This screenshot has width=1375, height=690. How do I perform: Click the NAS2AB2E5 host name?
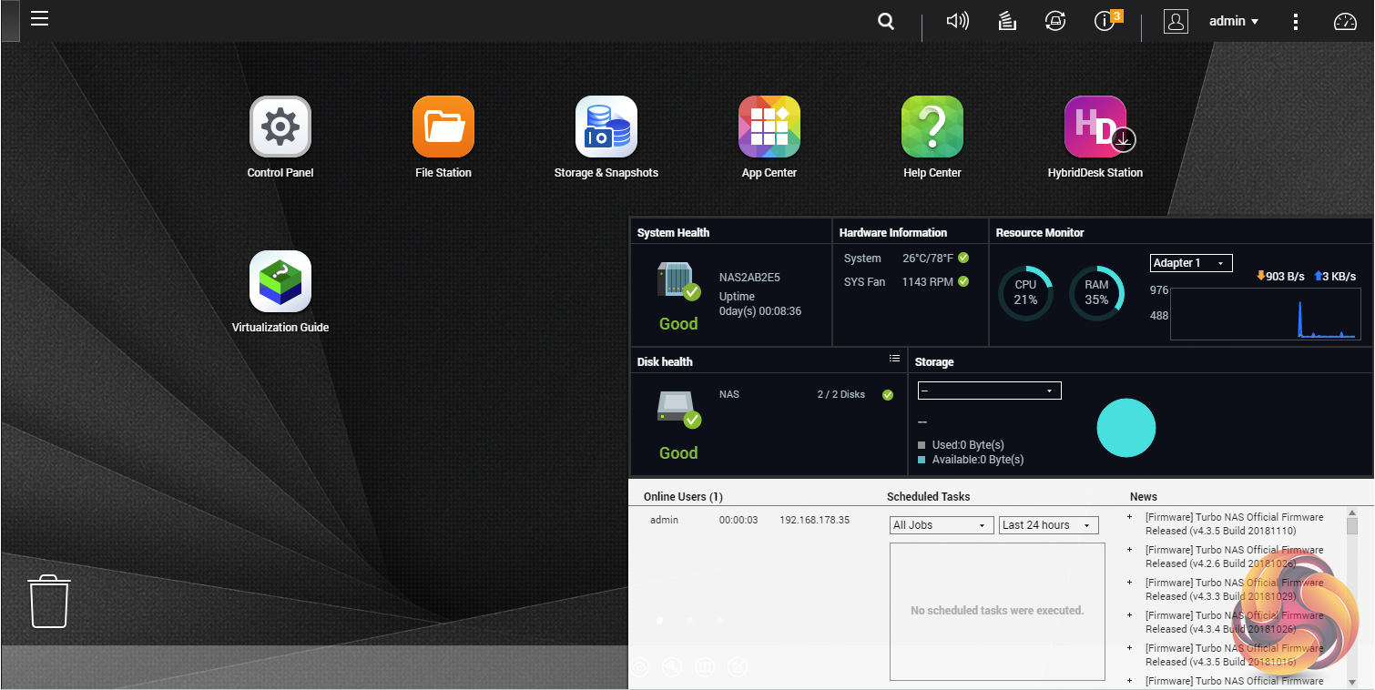749,278
